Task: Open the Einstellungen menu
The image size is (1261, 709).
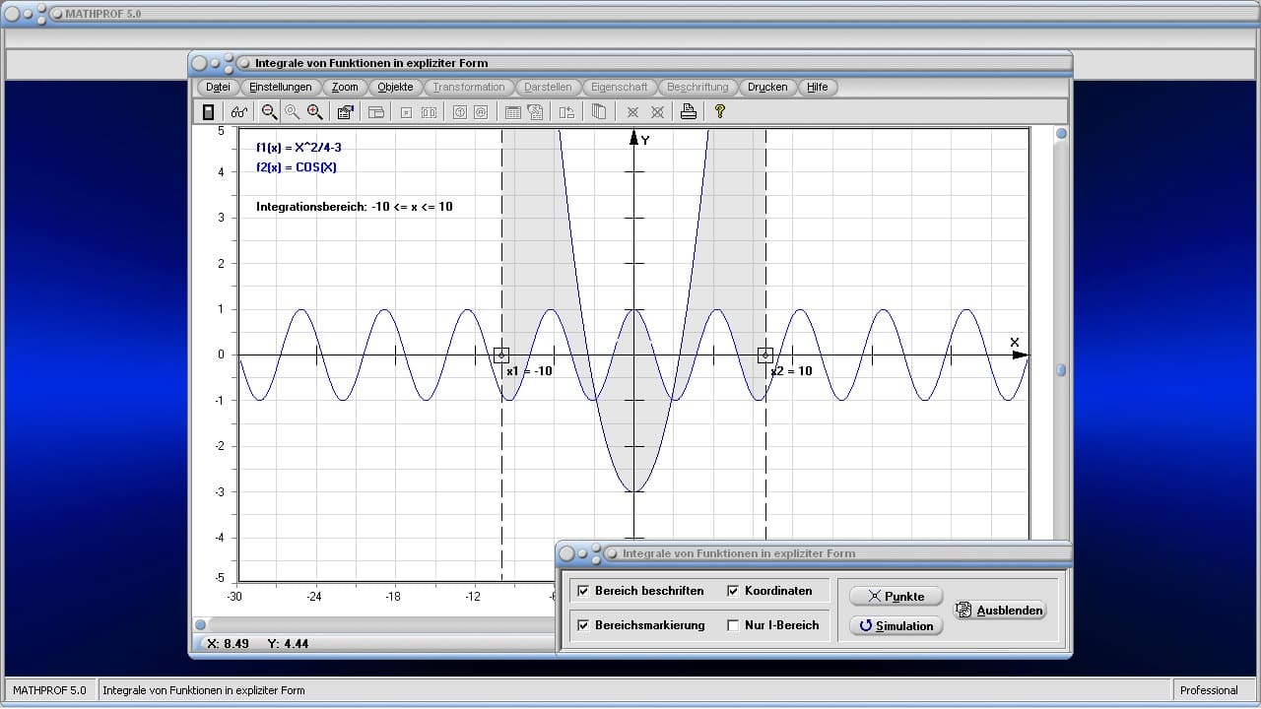Action: (x=281, y=87)
